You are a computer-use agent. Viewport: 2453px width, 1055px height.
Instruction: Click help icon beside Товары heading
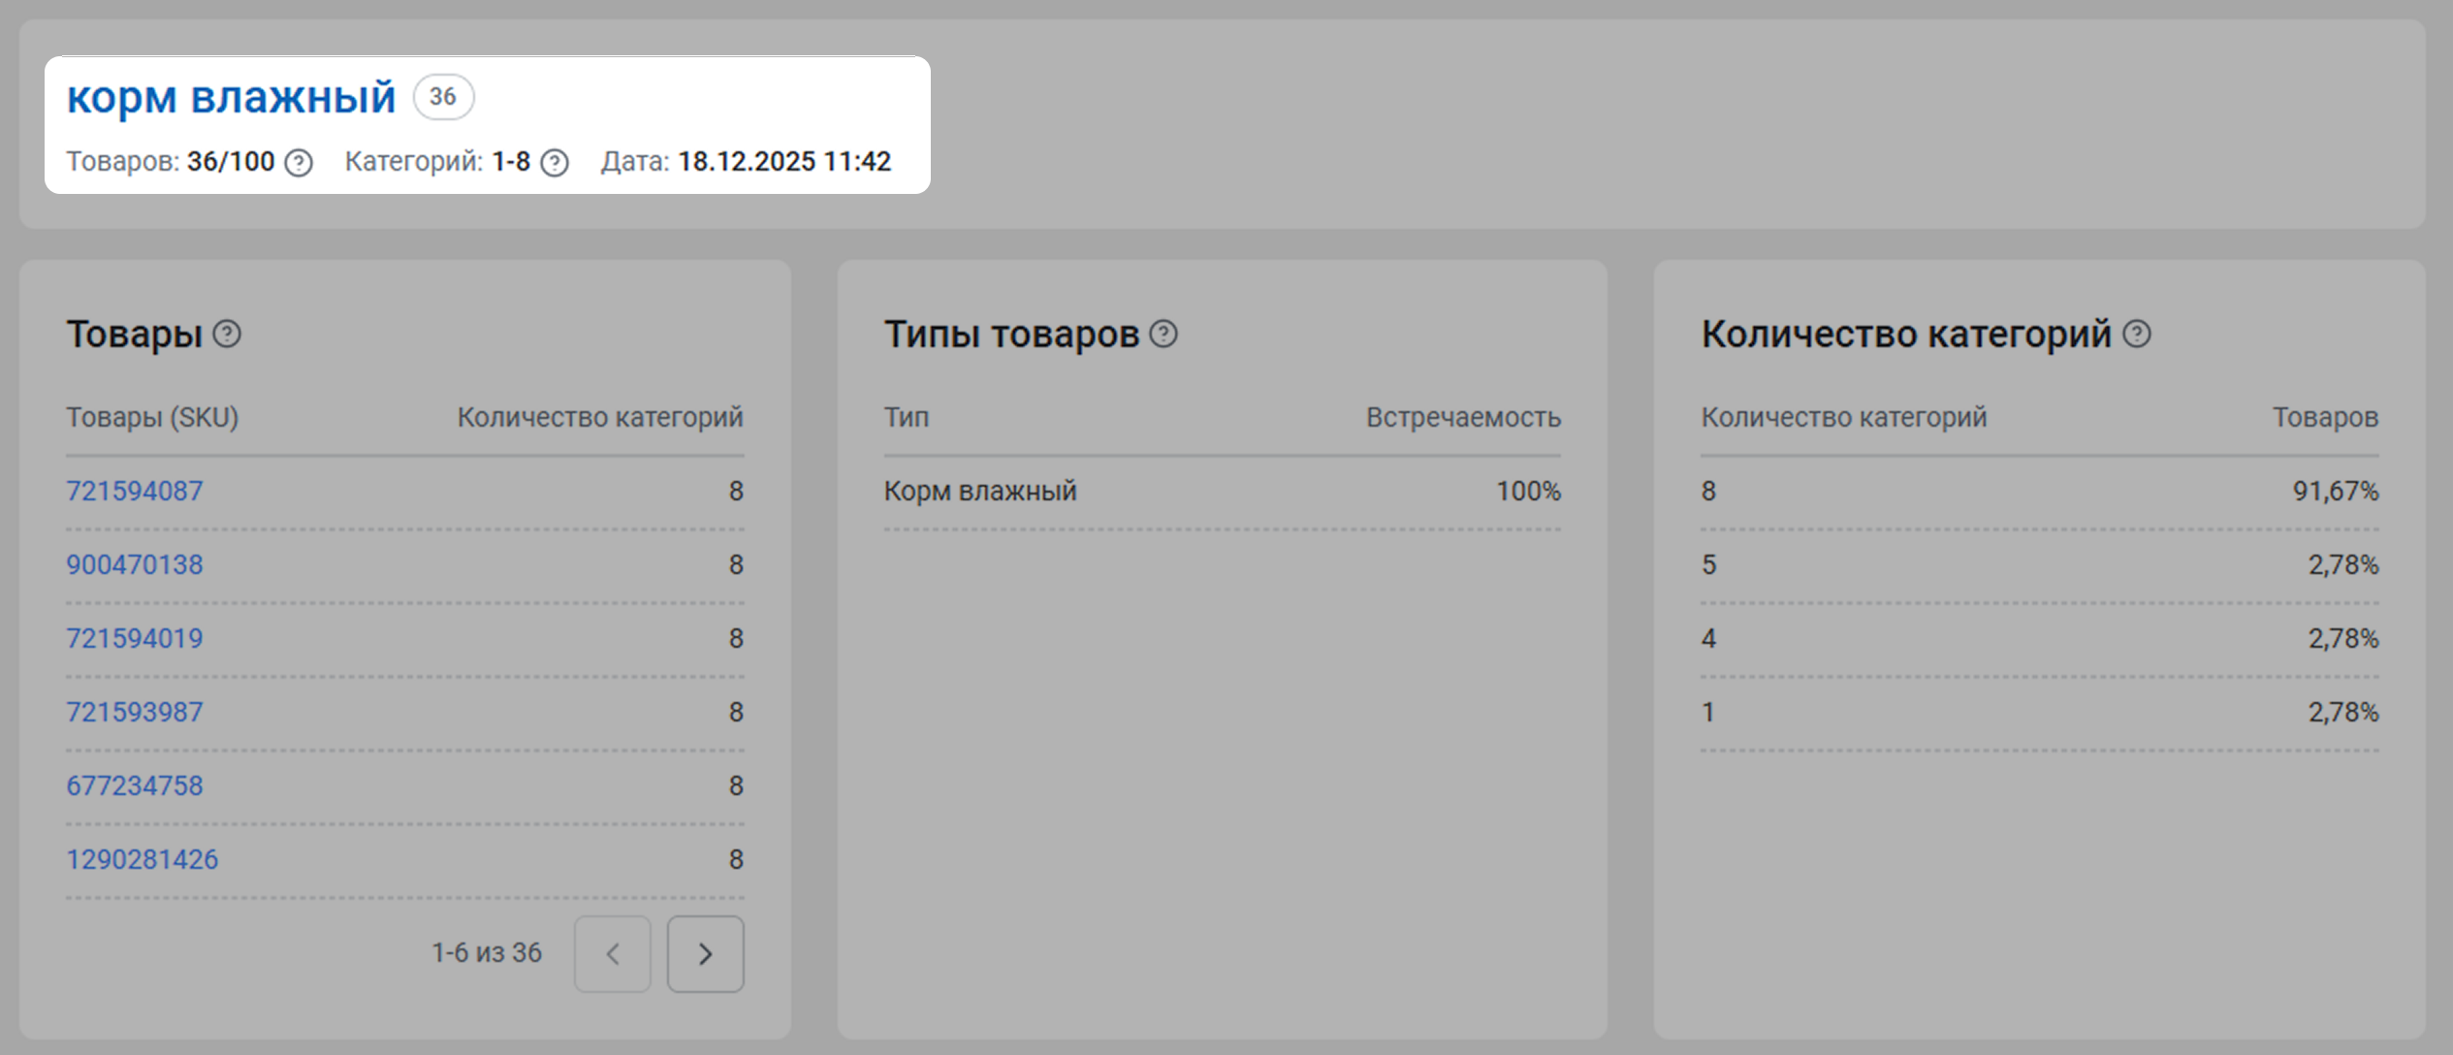227,335
